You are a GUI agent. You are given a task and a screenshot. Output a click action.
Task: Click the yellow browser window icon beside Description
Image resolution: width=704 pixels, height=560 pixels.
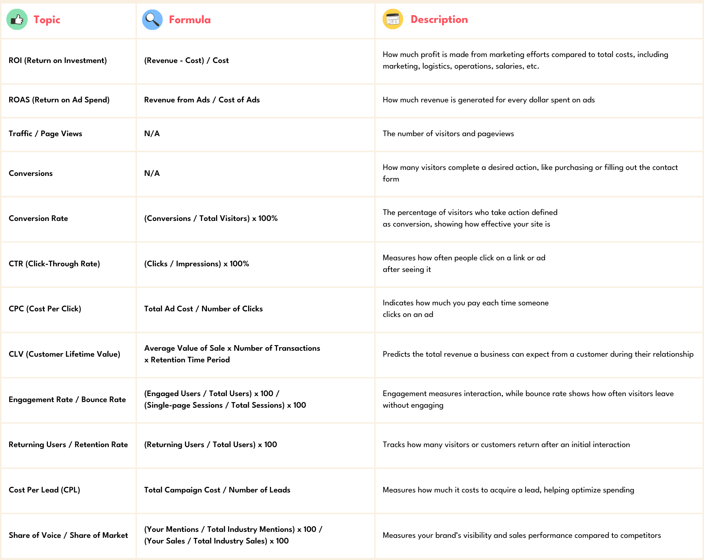(392, 19)
